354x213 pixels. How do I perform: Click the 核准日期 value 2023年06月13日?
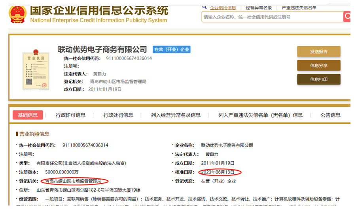(x=218, y=172)
